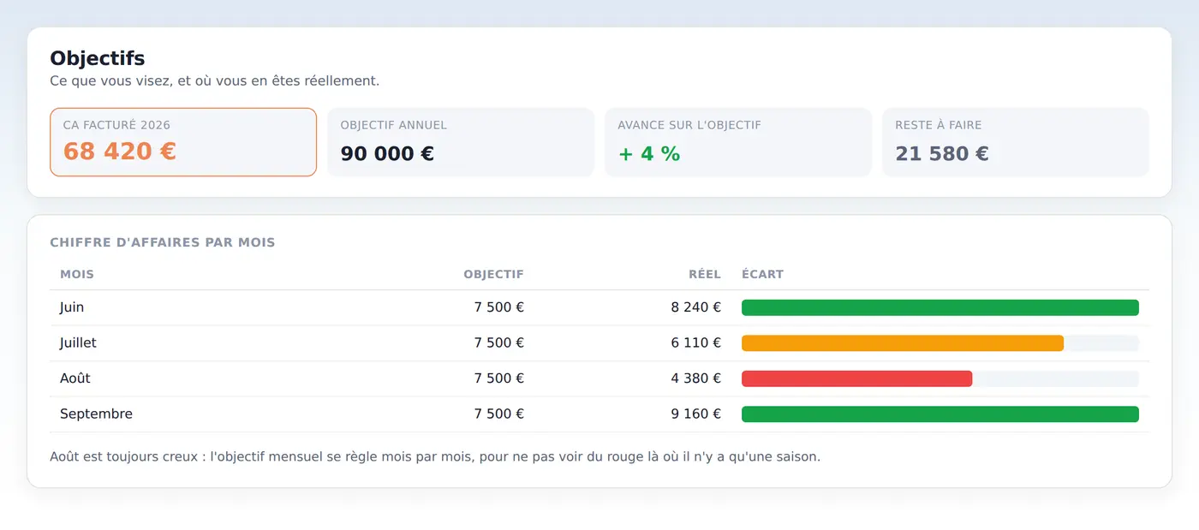Click the "9 160 €" actual value
1199x530 pixels.
point(696,414)
